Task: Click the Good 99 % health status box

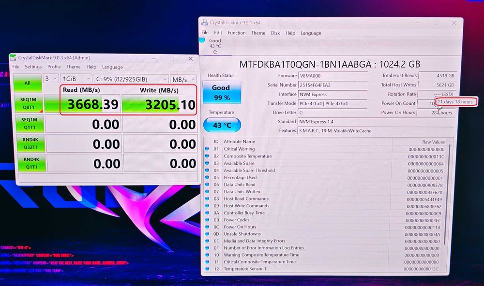Action: (222, 92)
